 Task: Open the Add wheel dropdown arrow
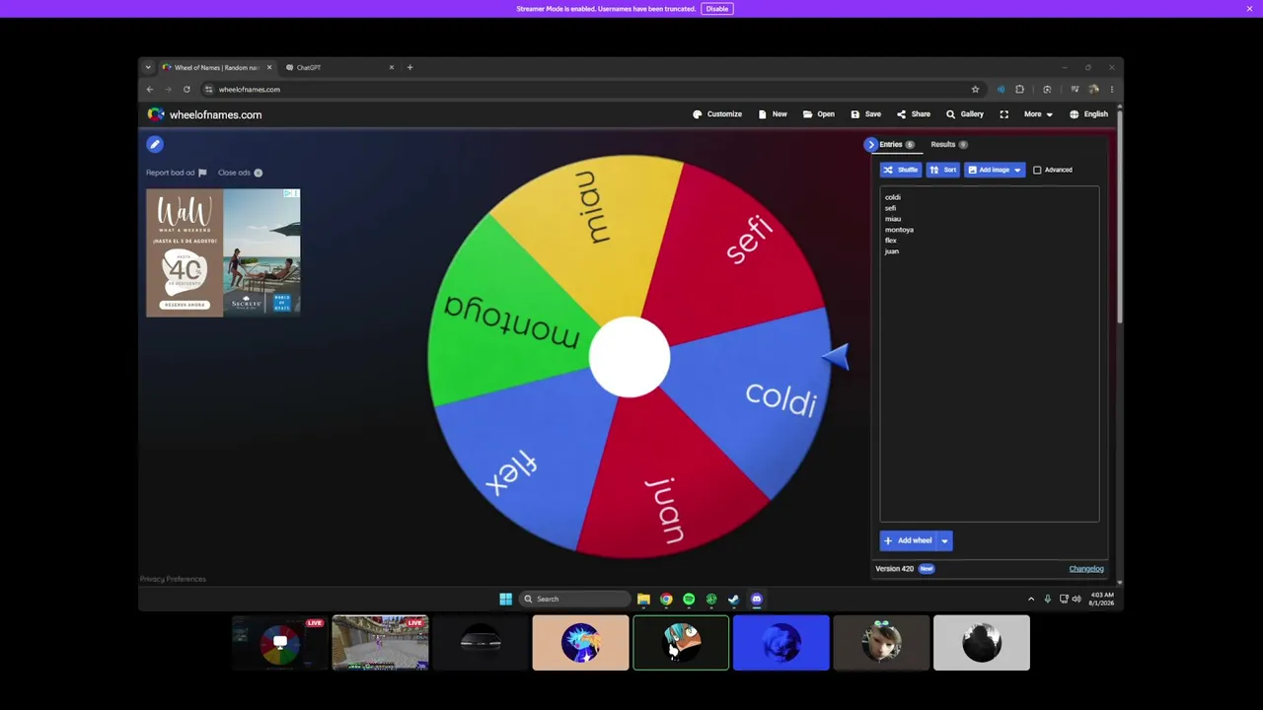(944, 540)
